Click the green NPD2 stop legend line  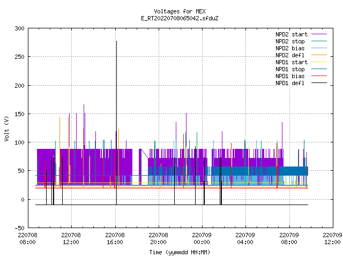[x=319, y=41]
